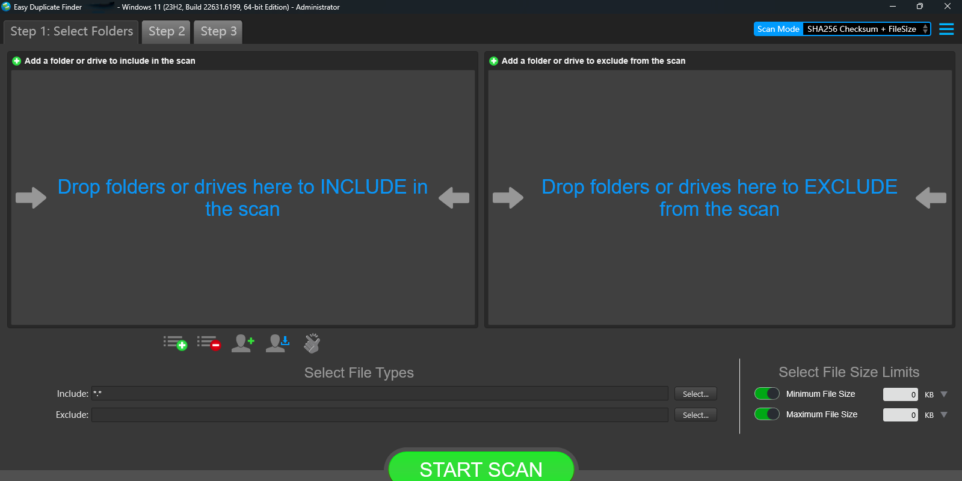This screenshot has width=962, height=481.
Task: Toggle the Maximum File Size switch
Action: pyautogui.click(x=766, y=414)
